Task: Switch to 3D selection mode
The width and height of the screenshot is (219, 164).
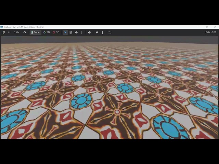Action: coord(56,32)
